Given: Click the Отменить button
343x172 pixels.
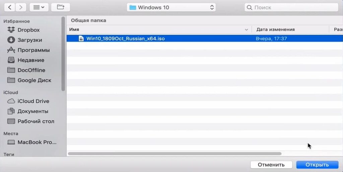Looking at the screenshot, I should (x=271, y=165).
